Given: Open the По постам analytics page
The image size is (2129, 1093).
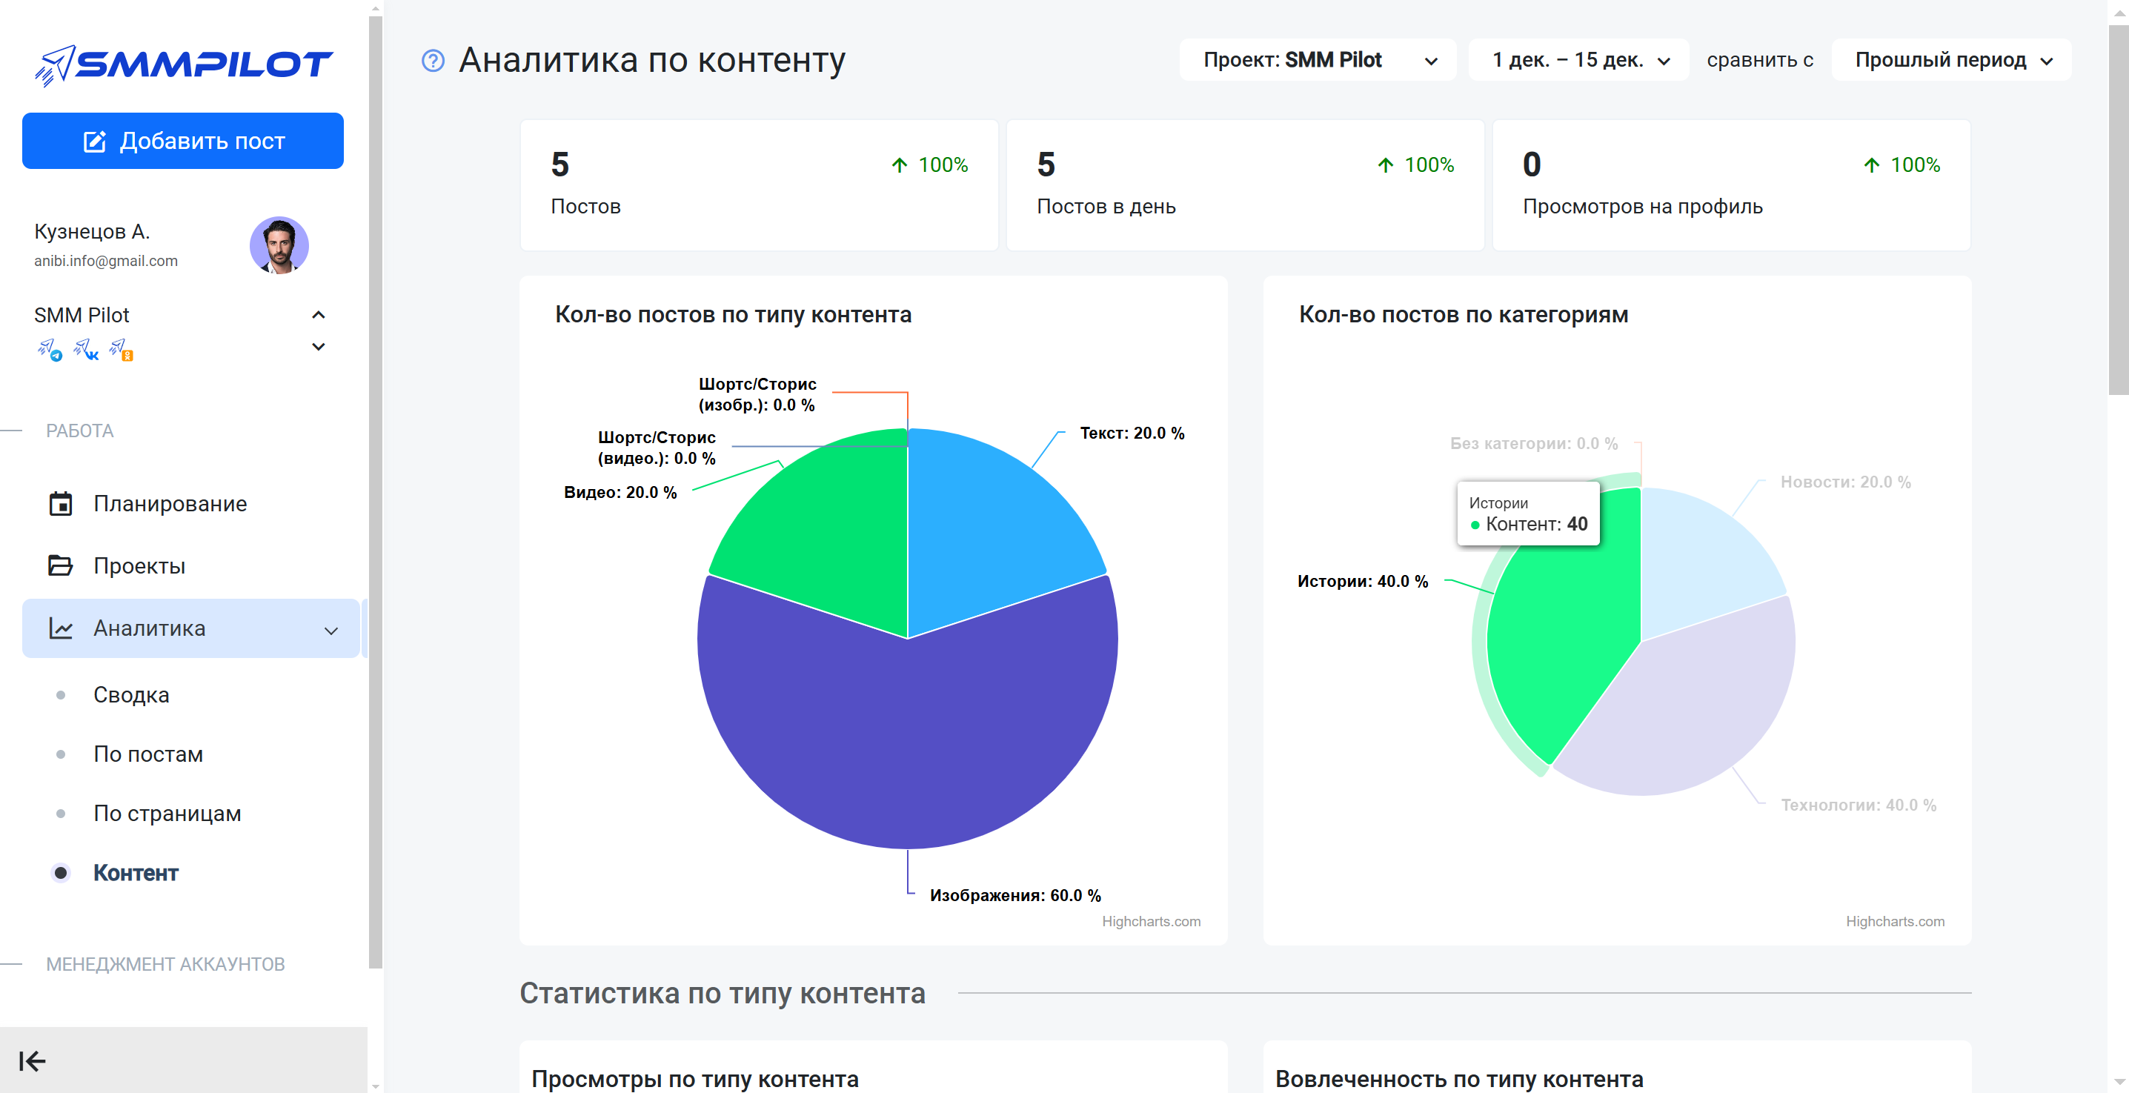Looking at the screenshot, I should 148,754.
